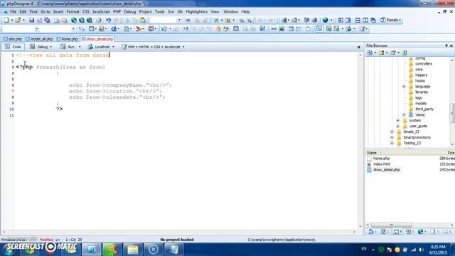Open the Format menu
This screenshot has width=455, height=256.
(x=73, y=11)
